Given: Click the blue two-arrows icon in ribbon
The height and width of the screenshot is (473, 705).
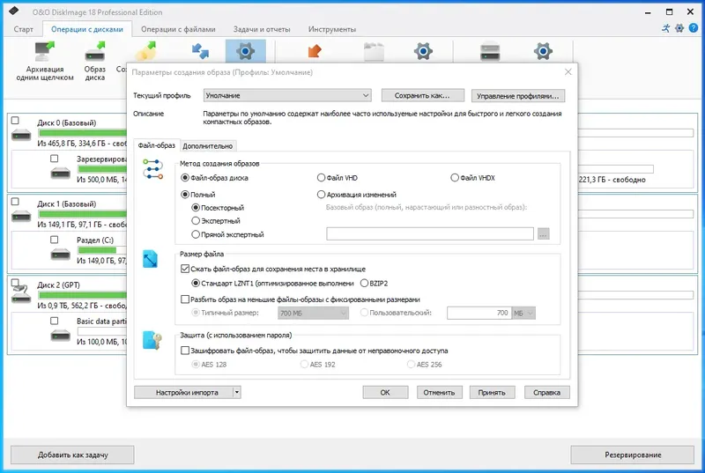Looking at the screenshot, I should [200, 51].
